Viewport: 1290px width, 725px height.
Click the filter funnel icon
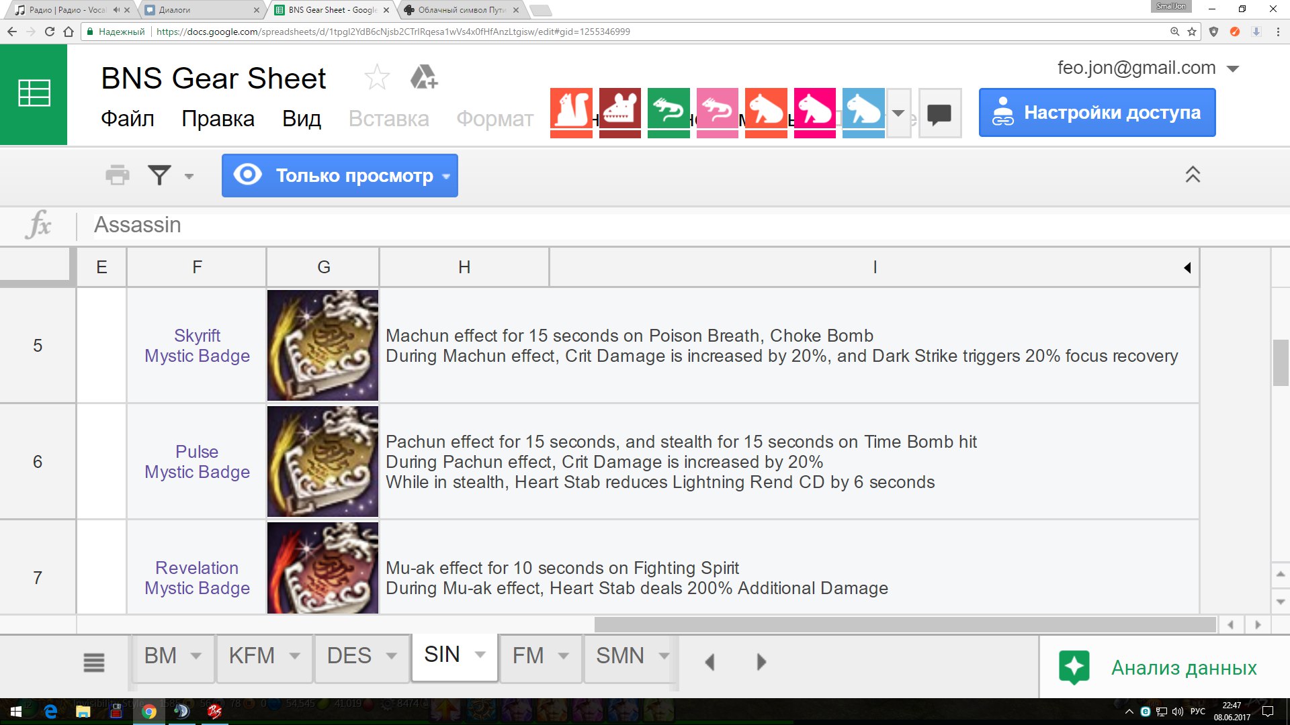click(159, 175)
